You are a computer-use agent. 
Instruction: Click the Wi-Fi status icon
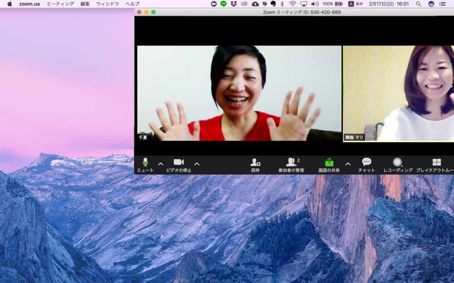[292, 4]
